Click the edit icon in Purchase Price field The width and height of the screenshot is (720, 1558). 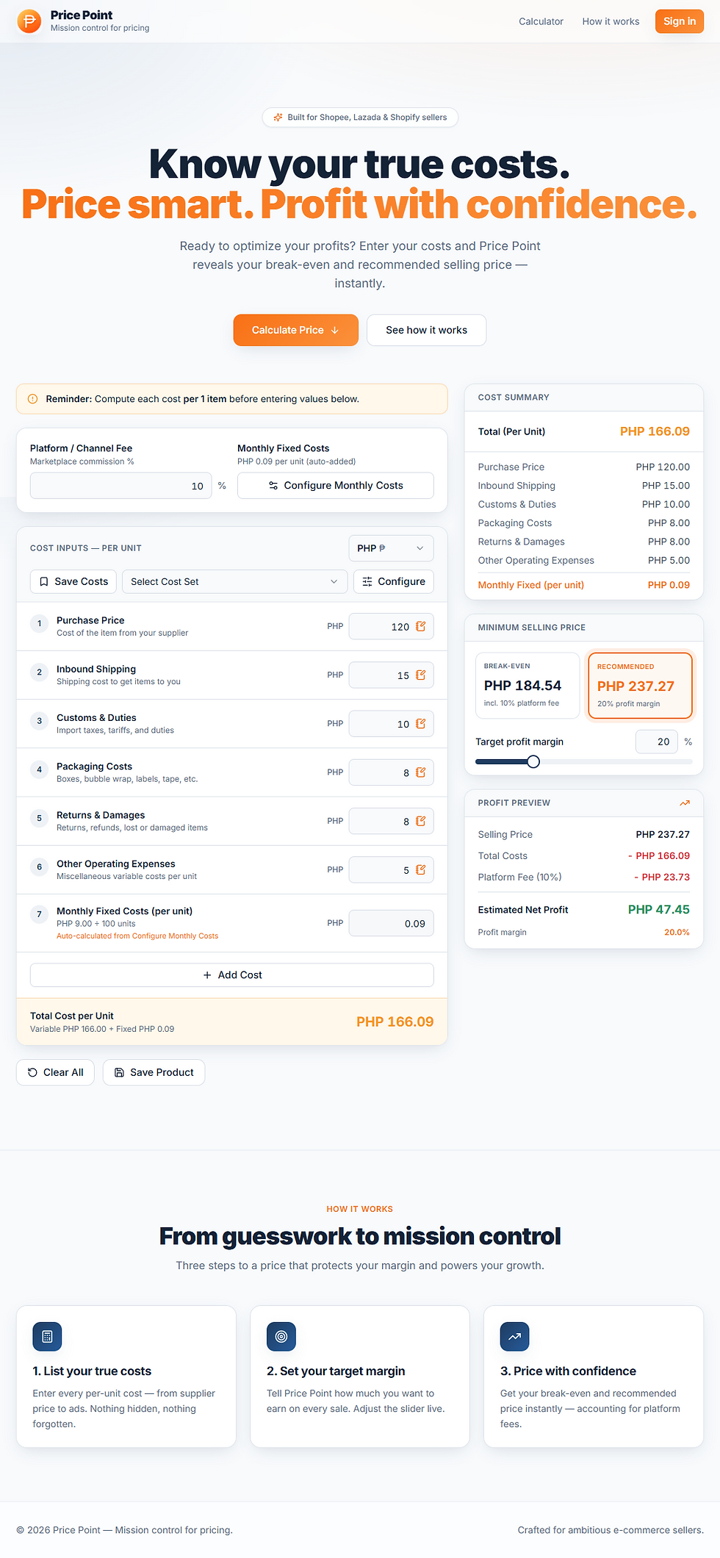[x=421, y=626]
